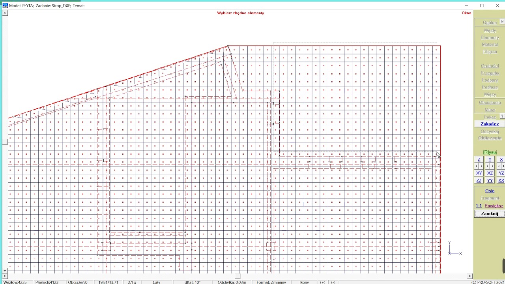Viewport: 505px width, 284px height.
Task: Set view along X axis
Action: (501, 160)
